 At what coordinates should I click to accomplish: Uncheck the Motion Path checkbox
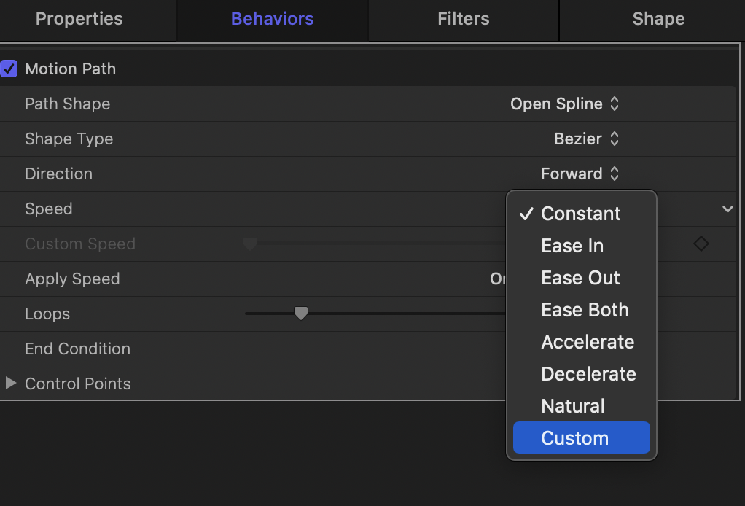[9, 69]
